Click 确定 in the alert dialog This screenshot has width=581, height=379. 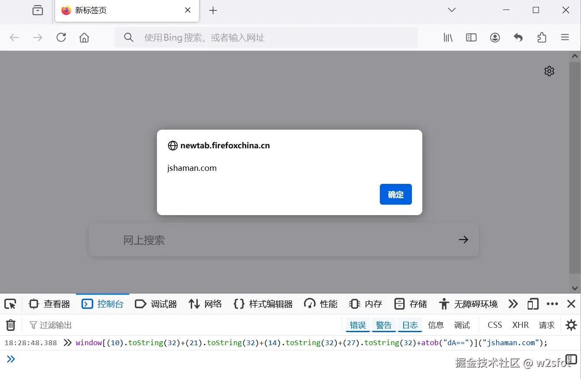point(396,194)
